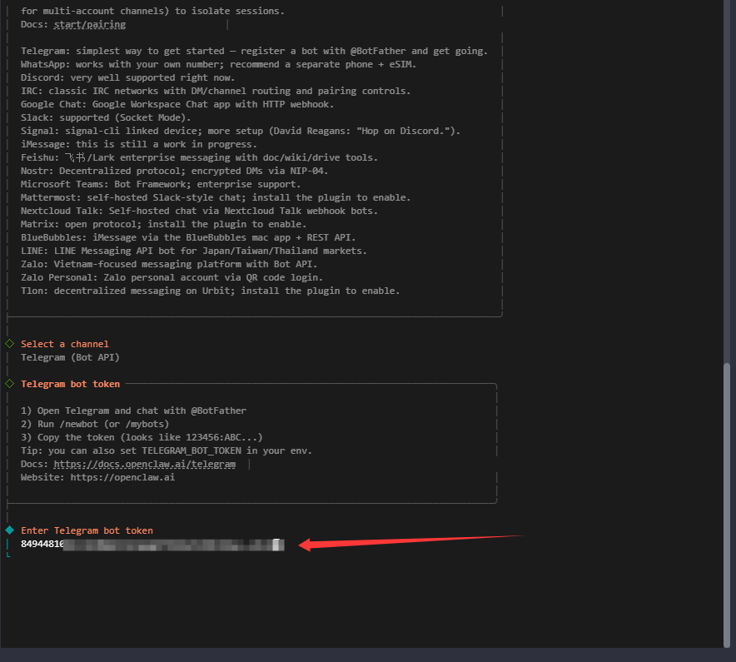Click the white text cursor block after the token
This screenshot has width=736, height=662.
(278, 545)
